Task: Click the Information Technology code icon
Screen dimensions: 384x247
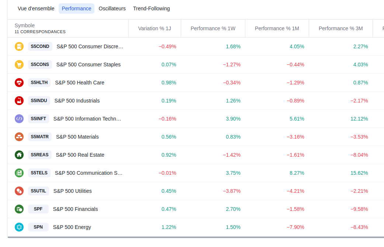Action: tap(19, 119)
